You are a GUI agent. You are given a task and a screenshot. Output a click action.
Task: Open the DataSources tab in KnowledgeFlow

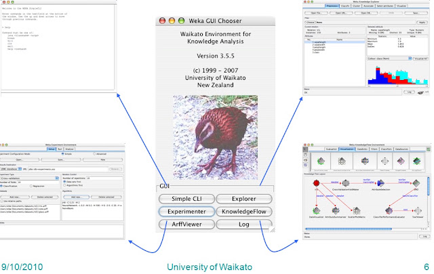pos(401,149)
